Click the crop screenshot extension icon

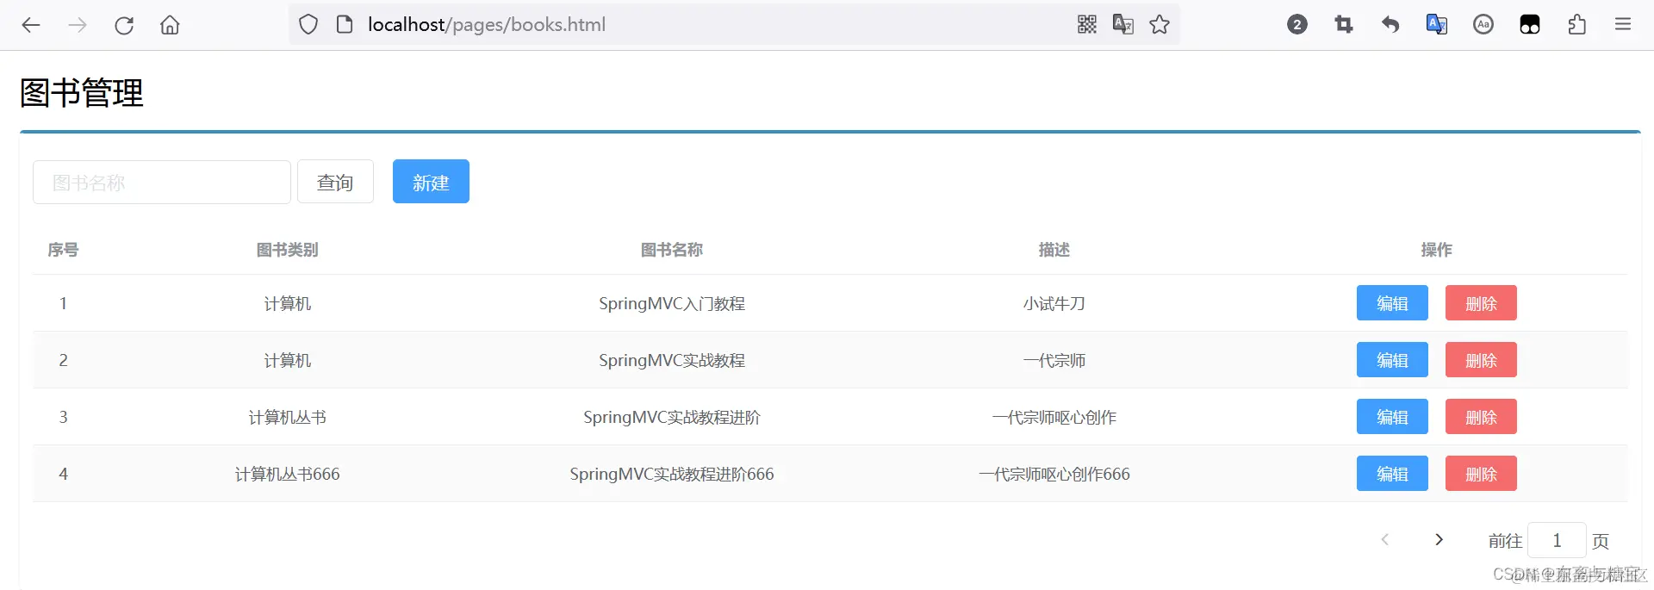(1344, 25)
